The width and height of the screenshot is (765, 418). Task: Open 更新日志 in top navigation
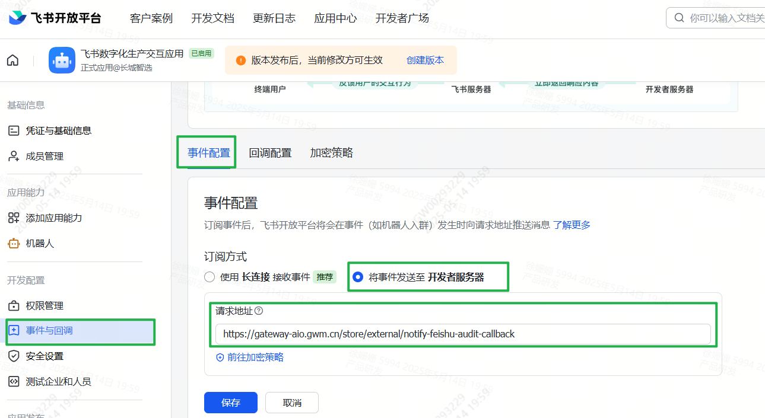(x=274, y=18)
